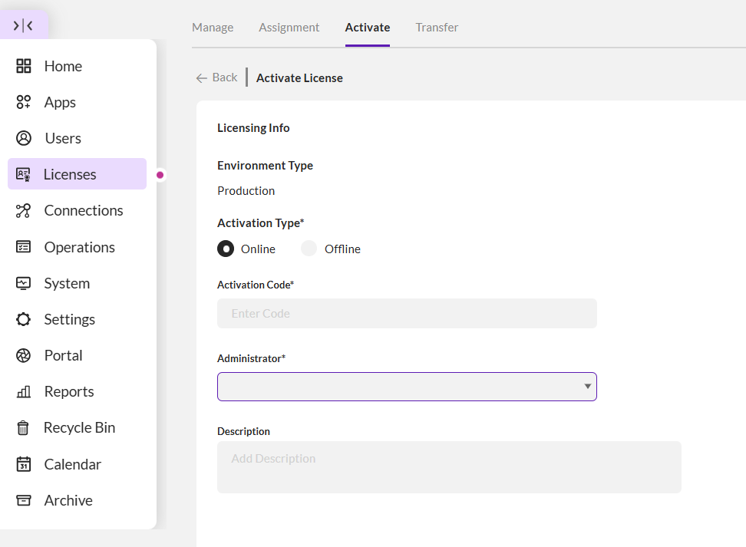Go to Users section
The image size is (746, 547).
pos(77,138)
